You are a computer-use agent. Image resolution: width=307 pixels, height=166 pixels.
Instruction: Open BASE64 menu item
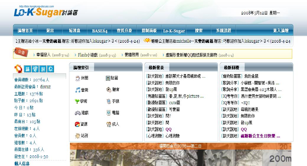(100, 31)
